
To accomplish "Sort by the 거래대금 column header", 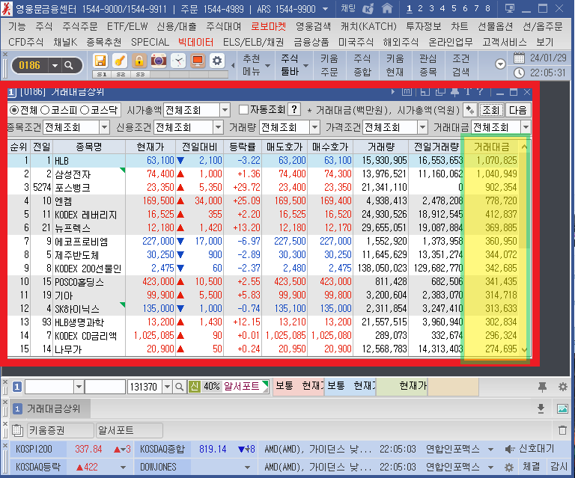I will [492, 147].
